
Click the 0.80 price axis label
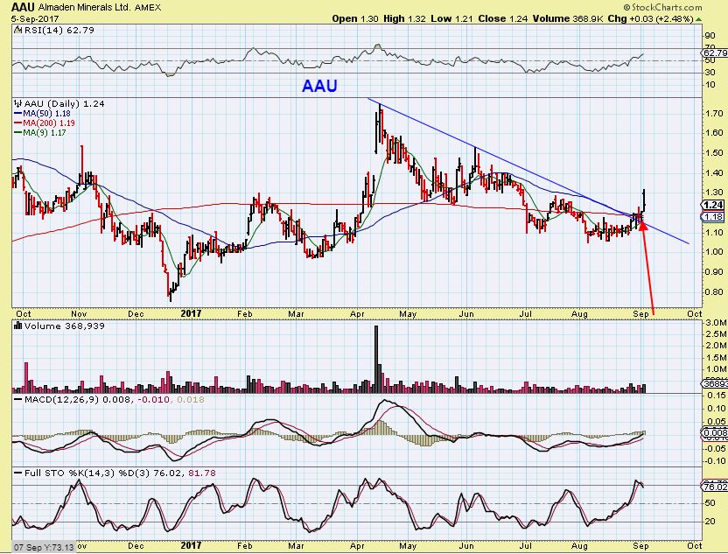point(715,292)
